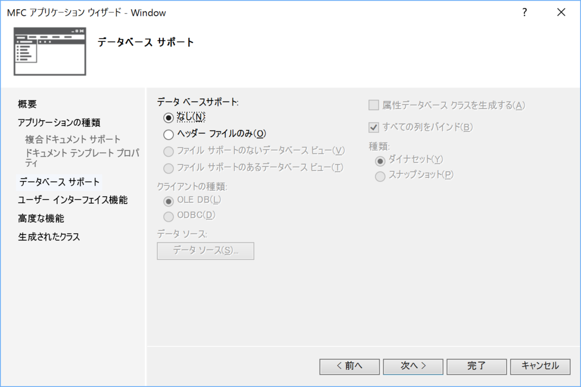Viewport: 581px width, 387px height.
Task: Click the help question mark icon
Action: tap(524, 12)
